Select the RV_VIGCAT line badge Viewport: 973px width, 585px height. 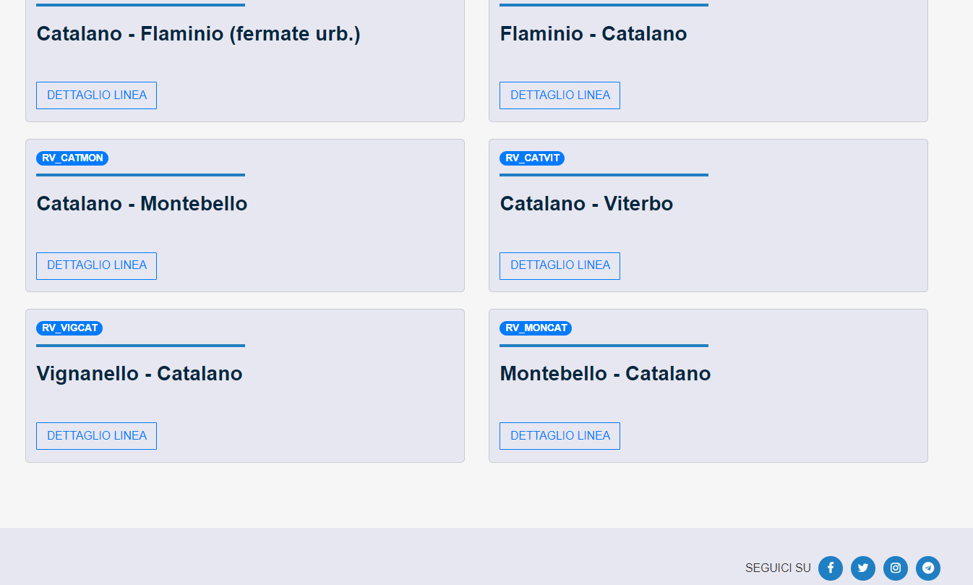[69, 328]
